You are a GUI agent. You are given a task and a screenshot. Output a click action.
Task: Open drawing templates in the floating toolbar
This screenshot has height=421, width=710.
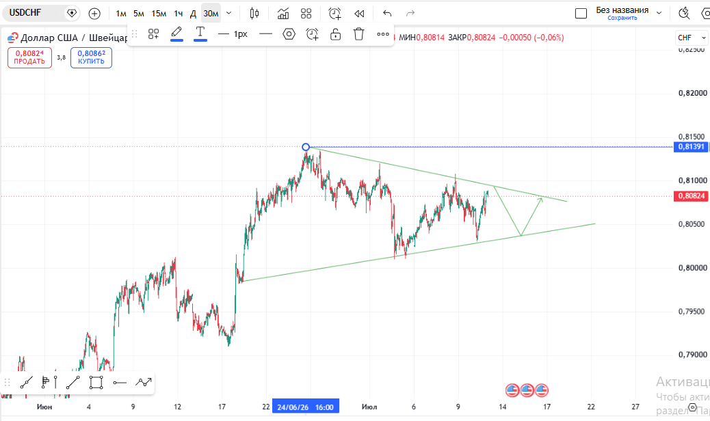[153, 34]
